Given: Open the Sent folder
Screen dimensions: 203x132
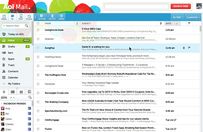Looking at the screenshot, I should (x=16, y=53).
